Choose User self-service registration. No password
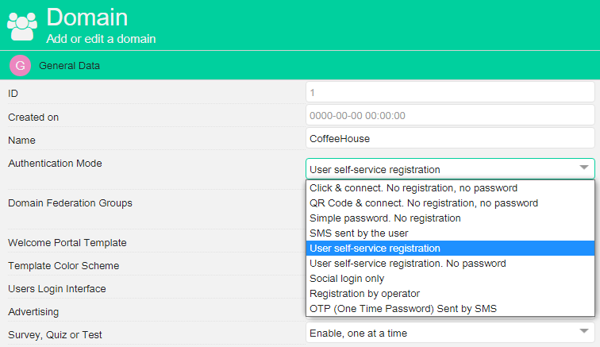 pos(407,263)
